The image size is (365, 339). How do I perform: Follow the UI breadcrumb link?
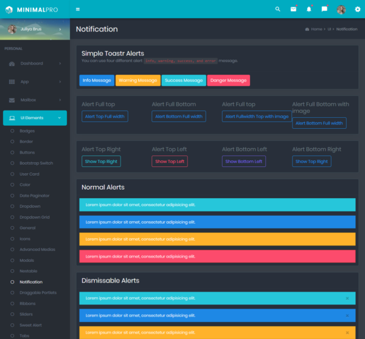coord(329,29)
